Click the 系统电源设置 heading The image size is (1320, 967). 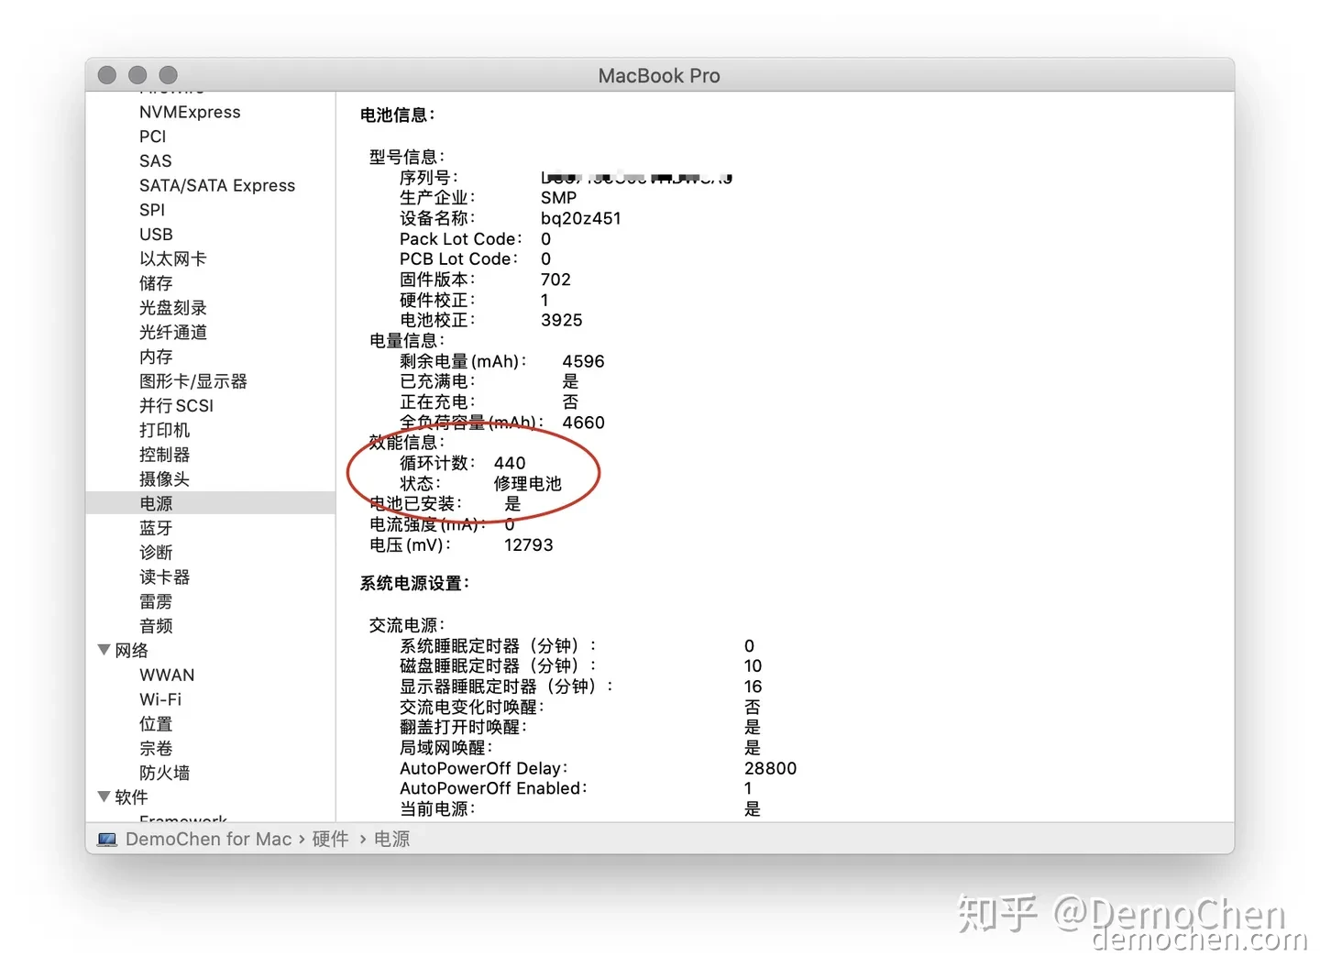[x=415, y=583]
